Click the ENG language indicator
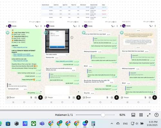The image size is (161, 128). (x=125, y=123)
